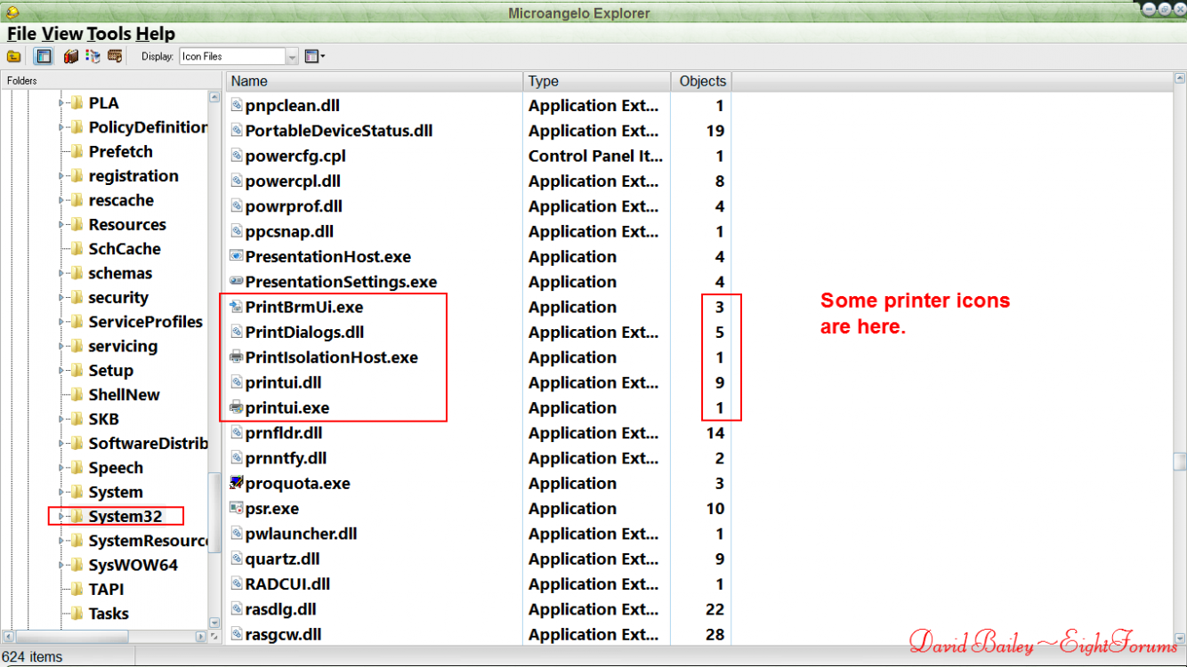
Task: Expand the Setup folder node
Action: (62, 371)
